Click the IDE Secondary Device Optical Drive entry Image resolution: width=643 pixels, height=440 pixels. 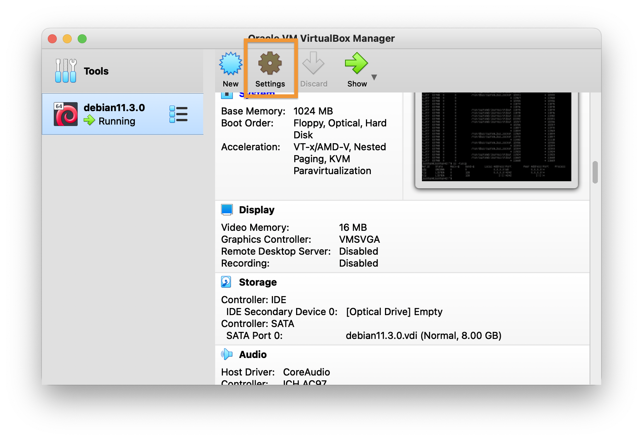[x=394, y=312]
